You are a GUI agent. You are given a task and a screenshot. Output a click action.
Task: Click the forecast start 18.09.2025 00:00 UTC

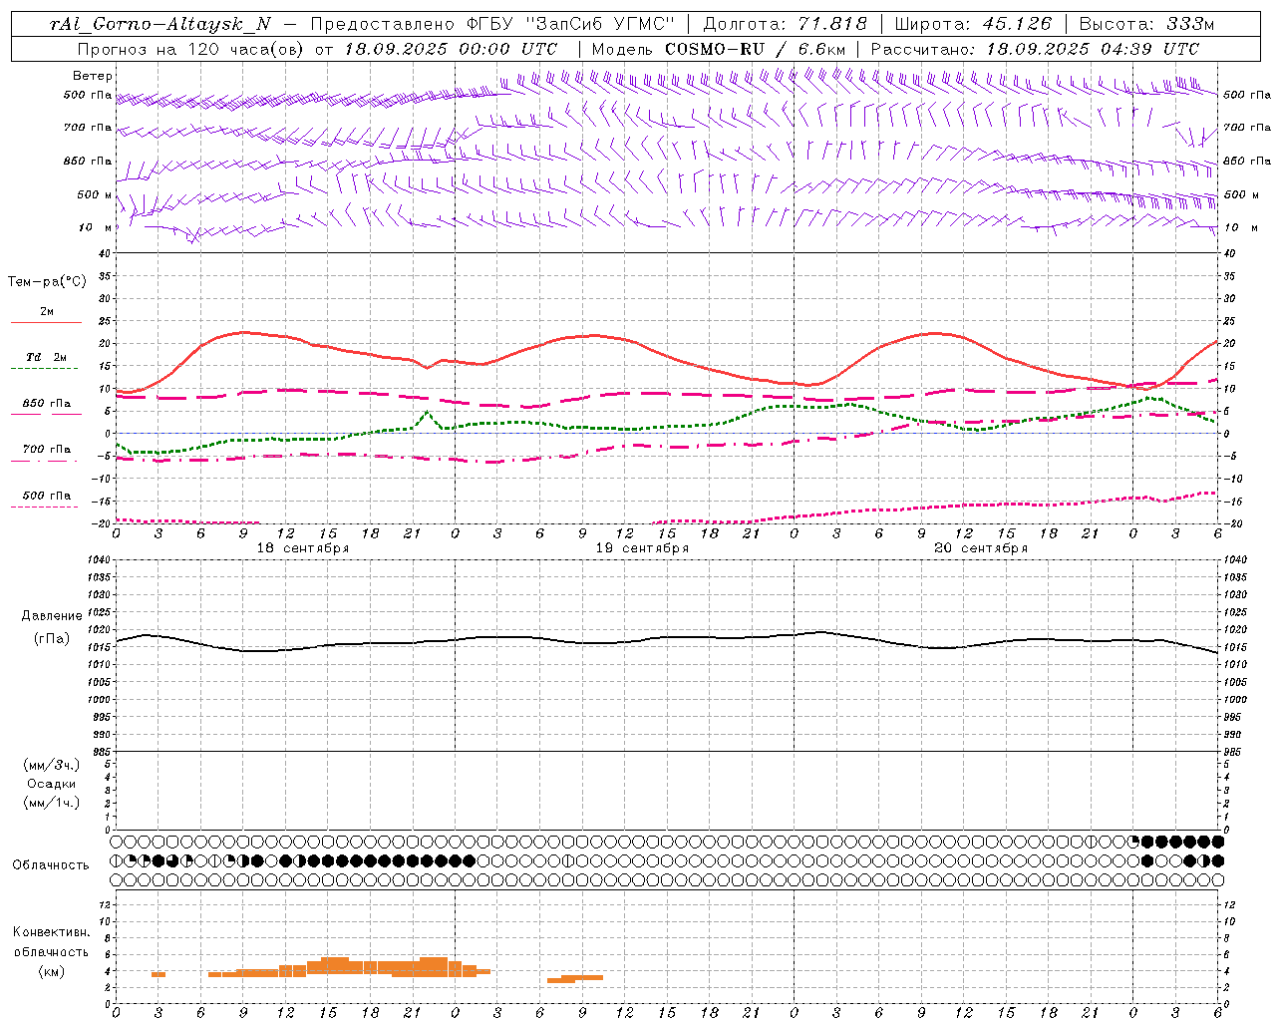click(x=451, y=49)
